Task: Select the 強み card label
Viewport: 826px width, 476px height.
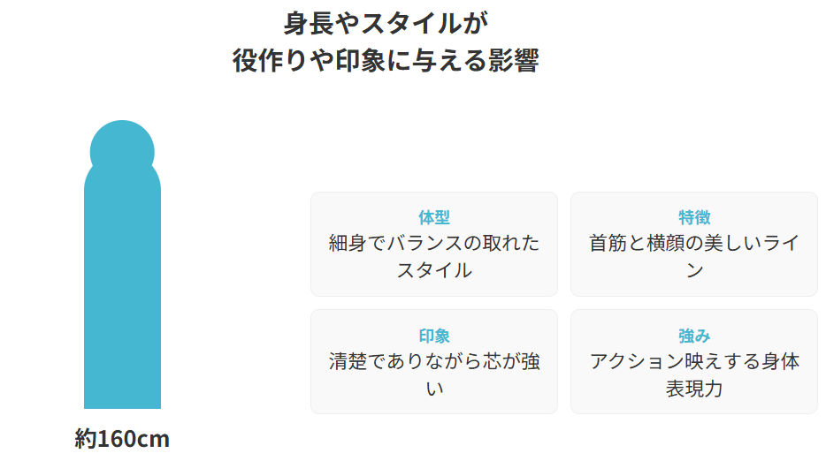Action: coord(694,336)
